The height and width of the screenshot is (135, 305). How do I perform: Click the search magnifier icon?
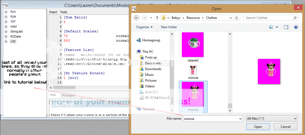pos(295,18)
